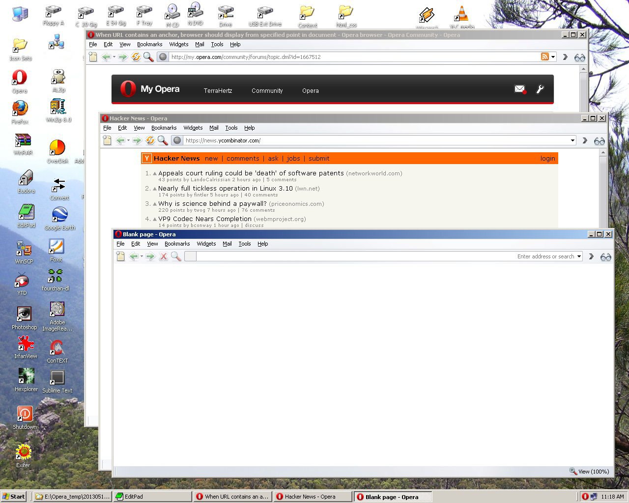629x503 pixels.
Task: Open 'Why is science behind a paywall?' story
Action: [x=212, y=203]
